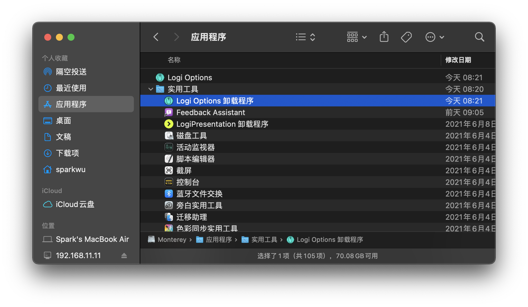This screenshot has height=307, width=528.
Task: Collapse the 实用工具 folder disclosure triangle
Action: click(150, 89)
